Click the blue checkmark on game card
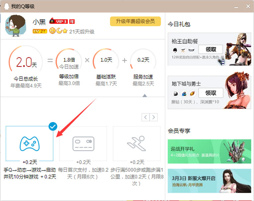Viewport: 254px width, 201px height. pos(53,126)
